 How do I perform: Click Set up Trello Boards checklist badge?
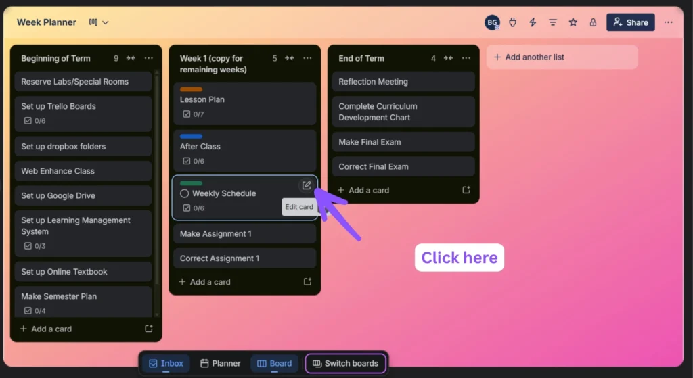pyautogui.click(x=35, y=121)
